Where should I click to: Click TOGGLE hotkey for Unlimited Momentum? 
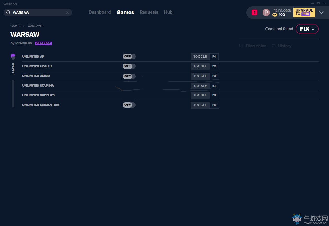point(200,105)
